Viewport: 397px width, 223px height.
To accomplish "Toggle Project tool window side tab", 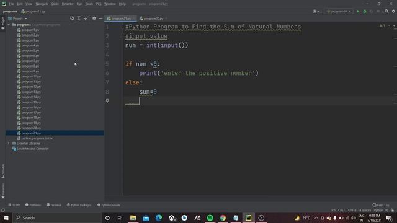I will (x=3, y=23).
